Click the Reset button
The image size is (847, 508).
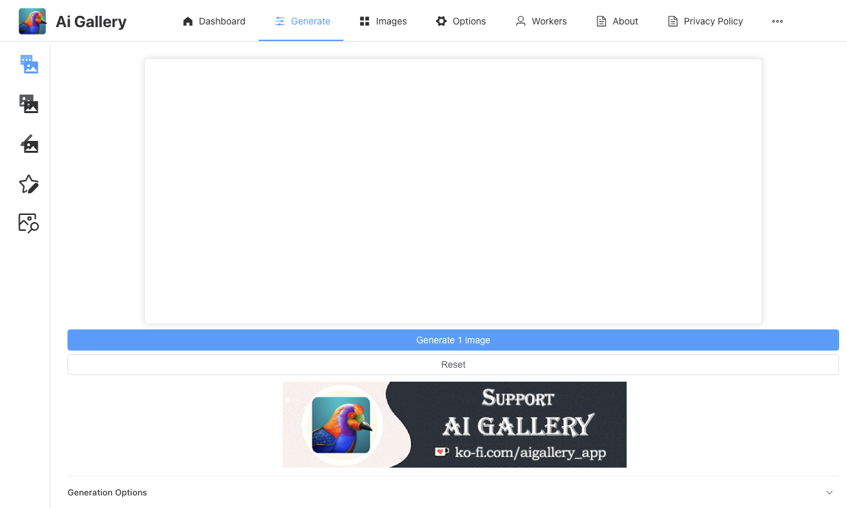coord(453,364)
